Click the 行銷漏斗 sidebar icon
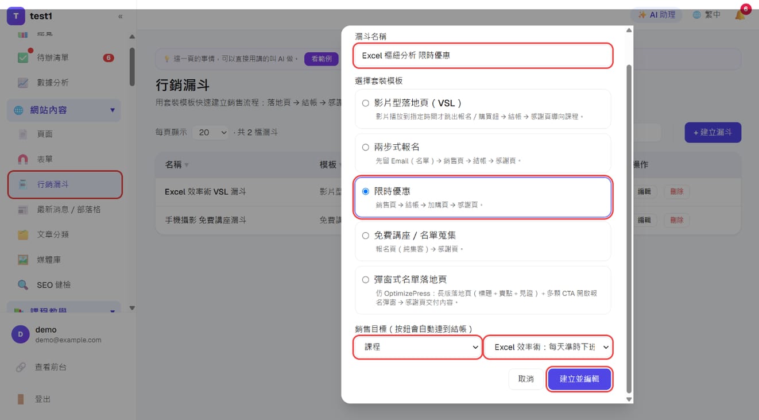This screenshot has height=420, width=759. point(23,184)
